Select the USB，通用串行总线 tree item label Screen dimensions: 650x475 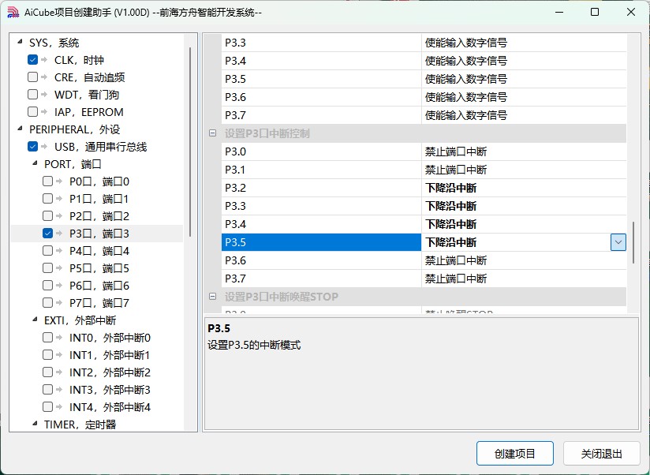[101, 147]
